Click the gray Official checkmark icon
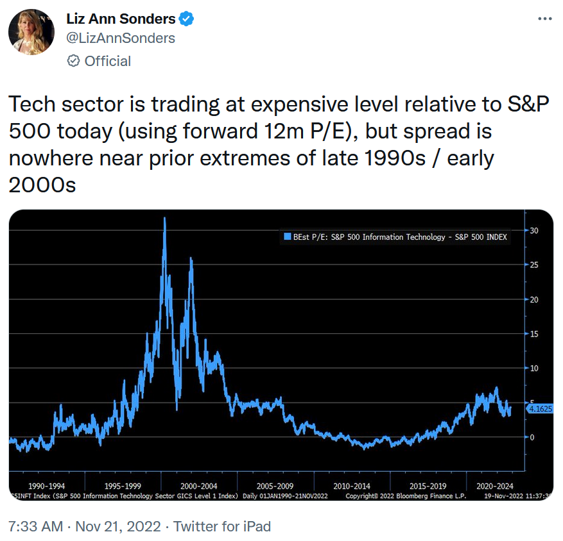 73,61
